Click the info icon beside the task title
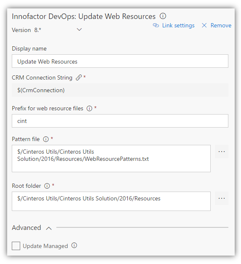The height and width of the screenshot is (264, 241). tap(163, 16)
